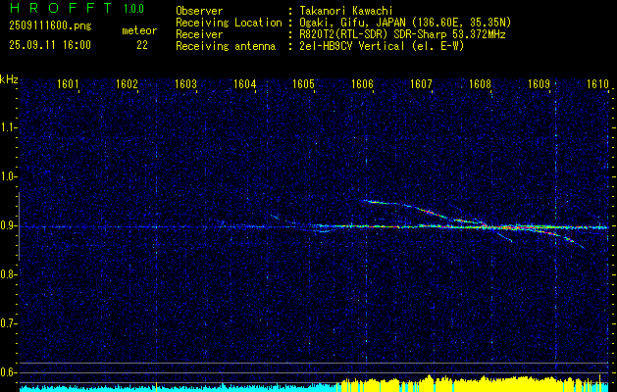Click the 1602 time marker
This screenshot has width=617, height=392.
(127, 84)
